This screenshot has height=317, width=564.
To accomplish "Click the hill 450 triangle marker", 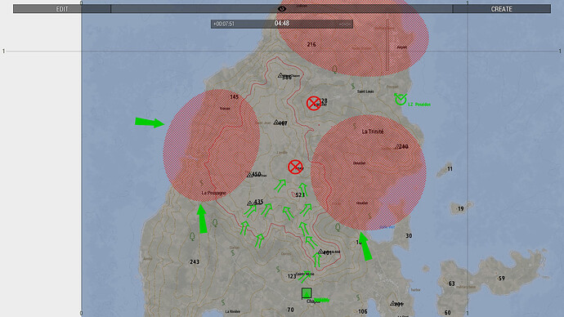I will tap(249, 175).
